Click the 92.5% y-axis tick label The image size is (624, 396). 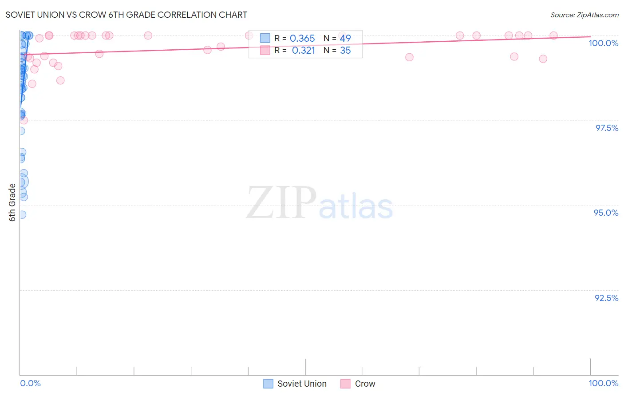(606, 298)
